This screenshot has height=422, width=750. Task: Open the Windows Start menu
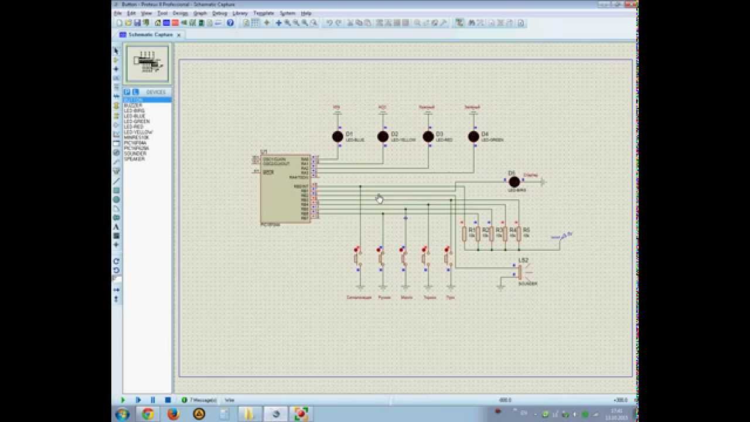tap(123, 414)
